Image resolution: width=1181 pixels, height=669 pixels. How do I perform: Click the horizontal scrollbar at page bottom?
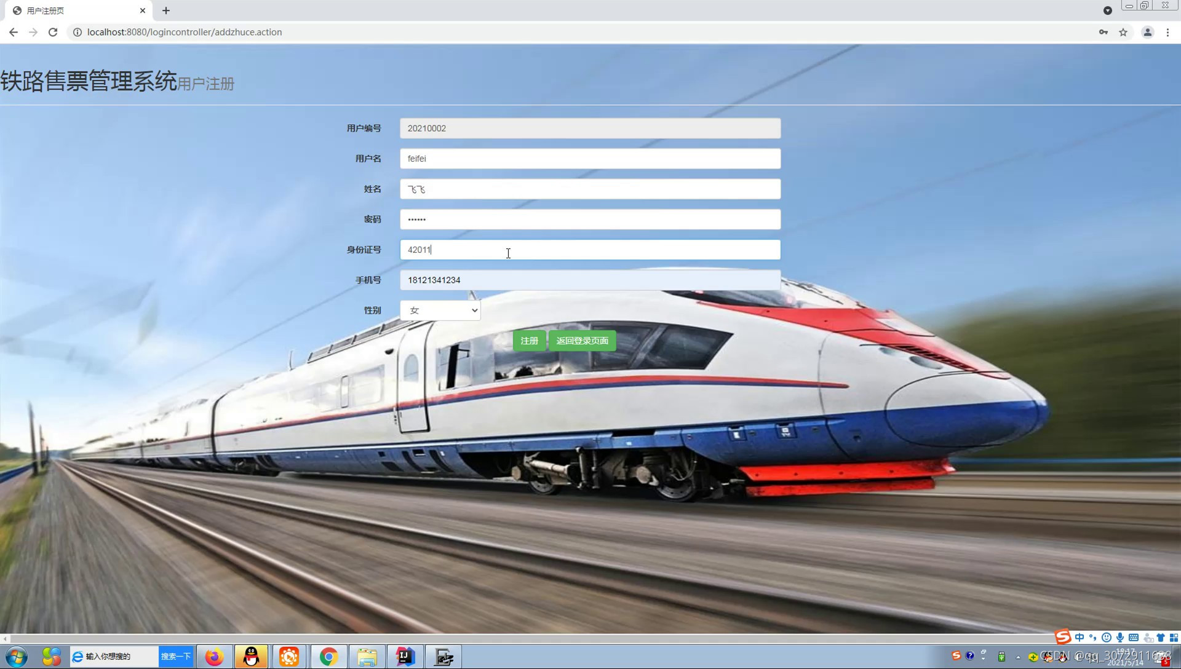pos(529,639)
